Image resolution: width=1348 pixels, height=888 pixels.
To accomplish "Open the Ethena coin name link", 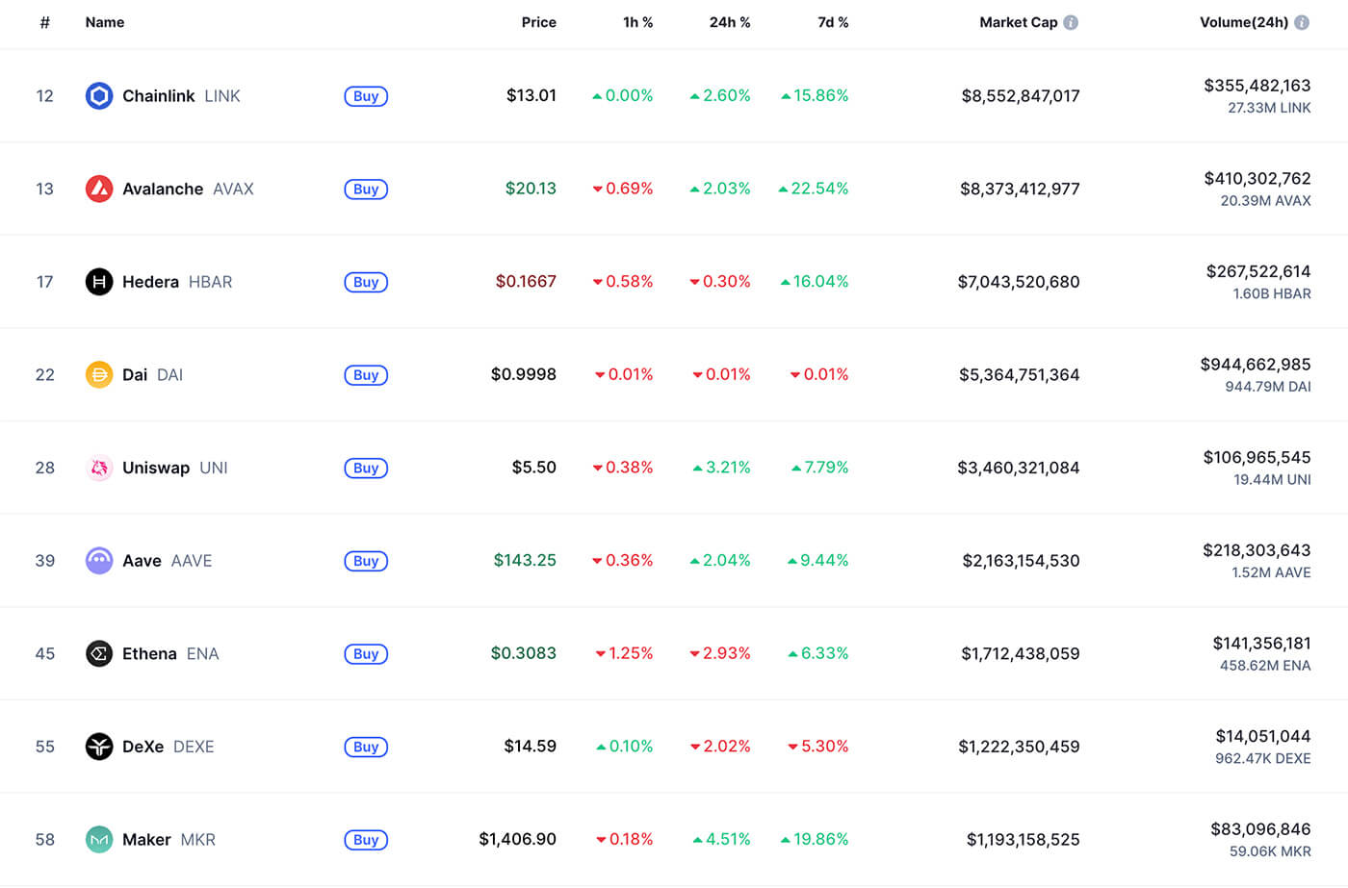I will tap(149, 654).
